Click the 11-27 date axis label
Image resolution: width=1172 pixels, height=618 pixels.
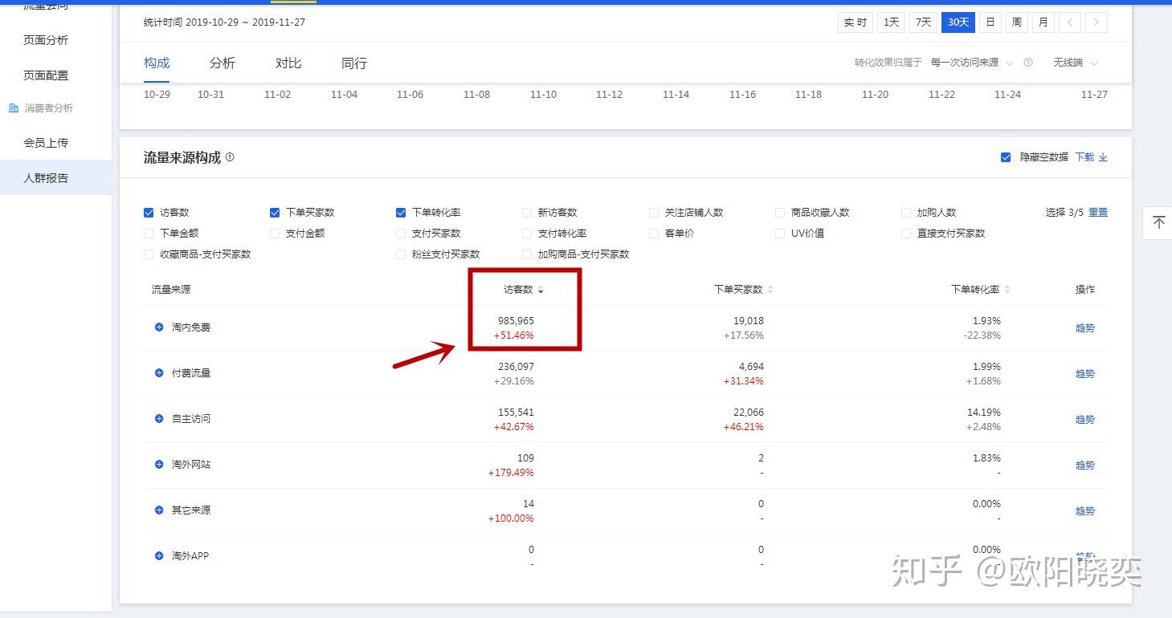click(1094, 95)
